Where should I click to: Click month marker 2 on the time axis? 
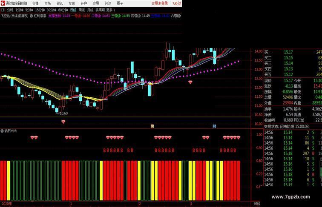140,204
